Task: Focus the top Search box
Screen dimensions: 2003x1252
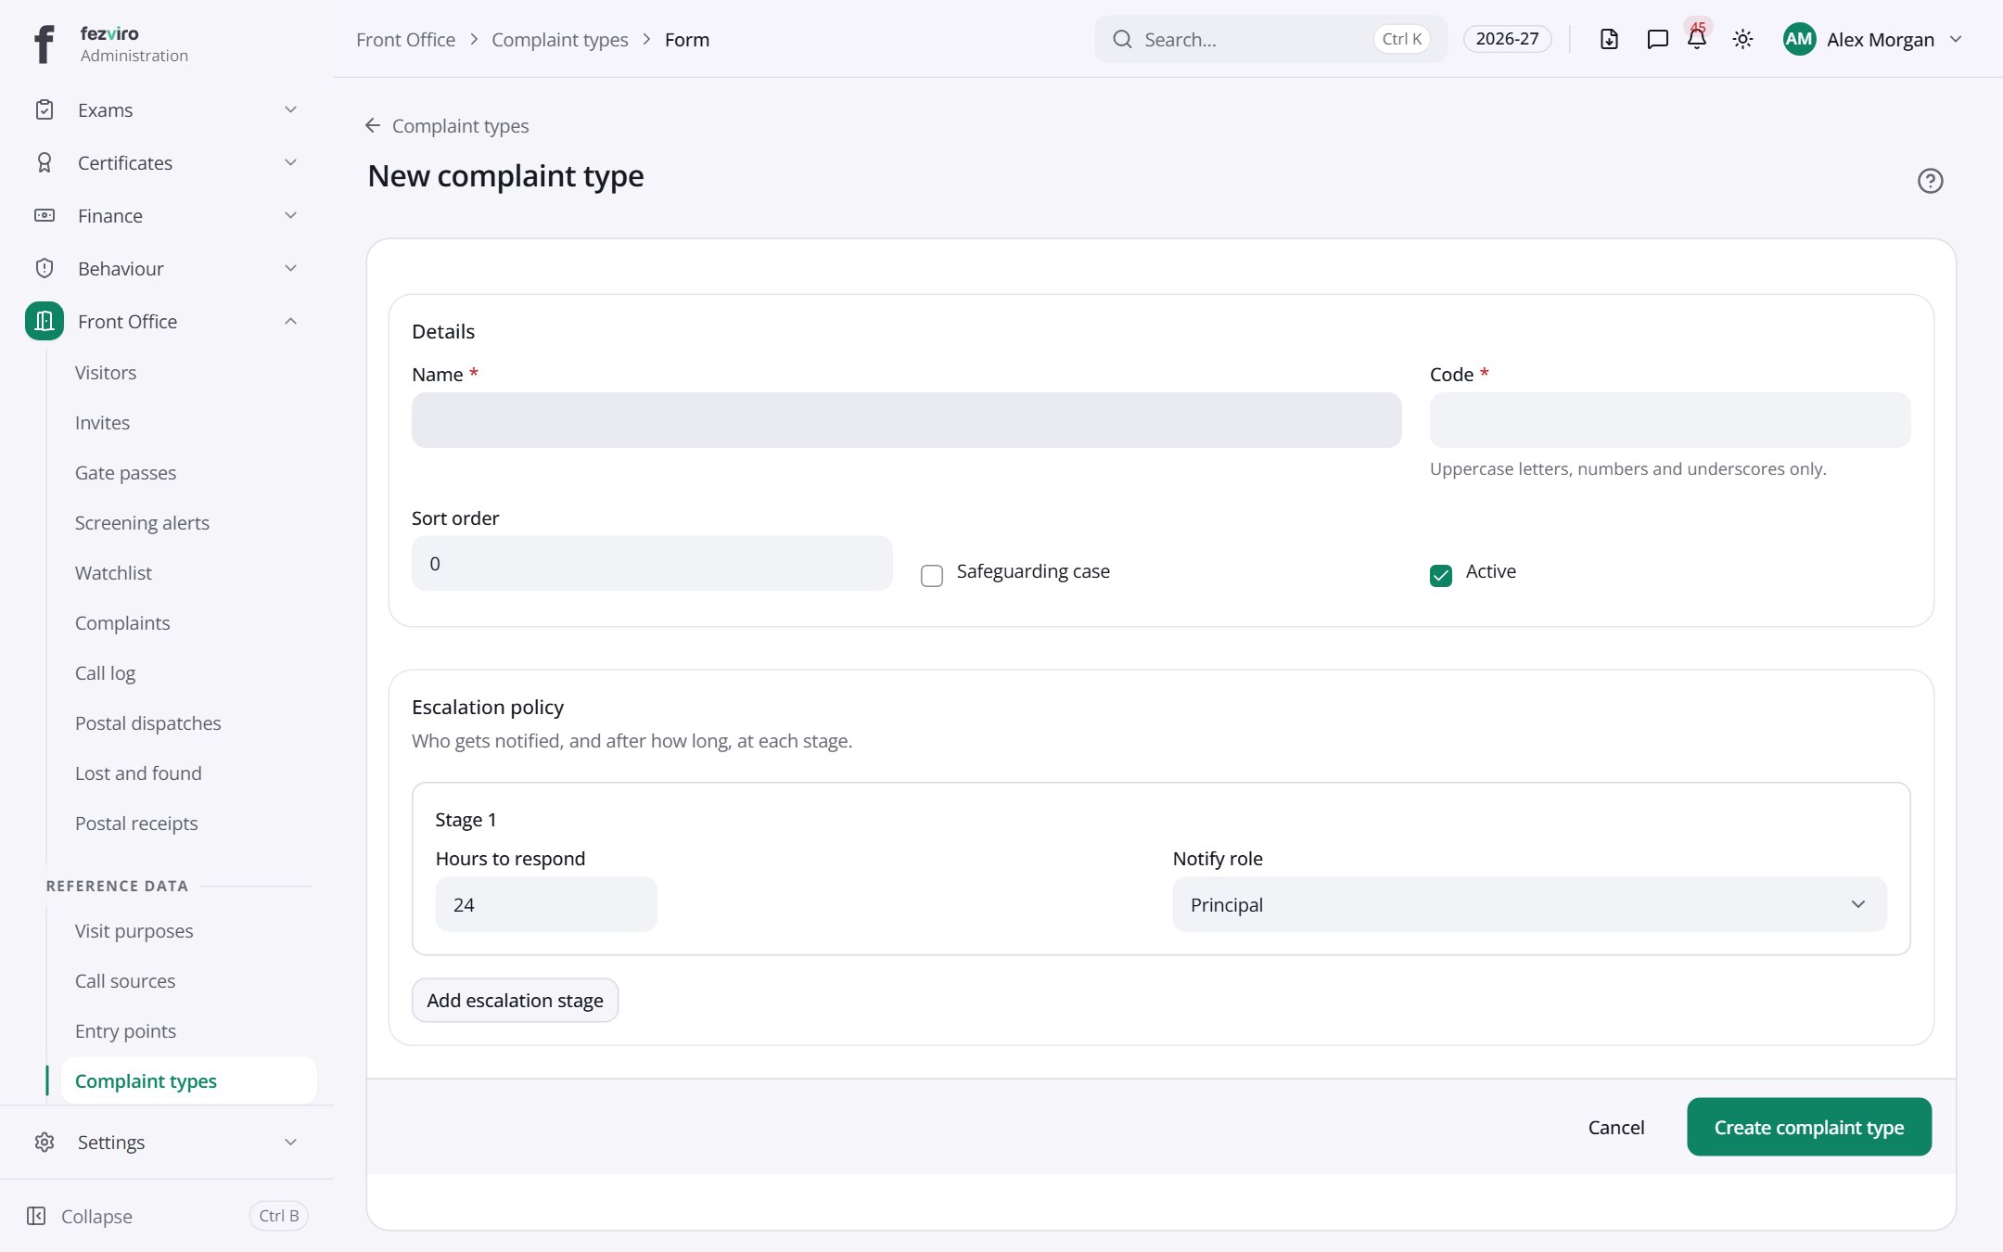Action: pos(1270,39)
